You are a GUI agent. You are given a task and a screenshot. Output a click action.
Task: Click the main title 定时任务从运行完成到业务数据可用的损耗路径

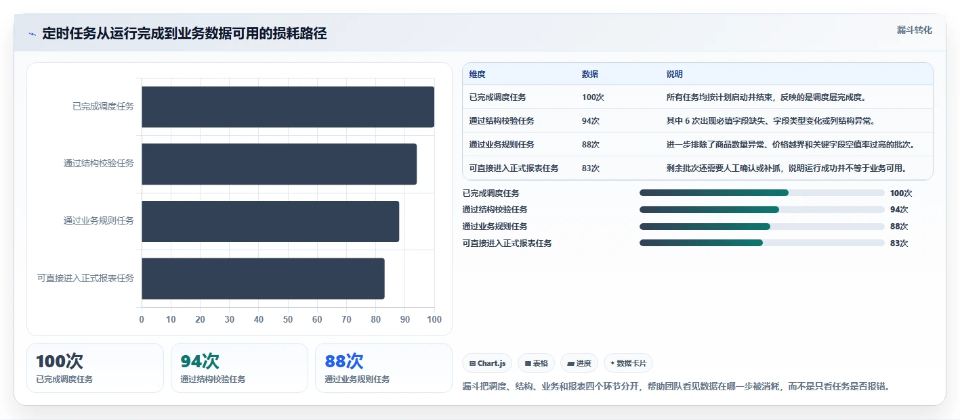click(x=184, y=34)
